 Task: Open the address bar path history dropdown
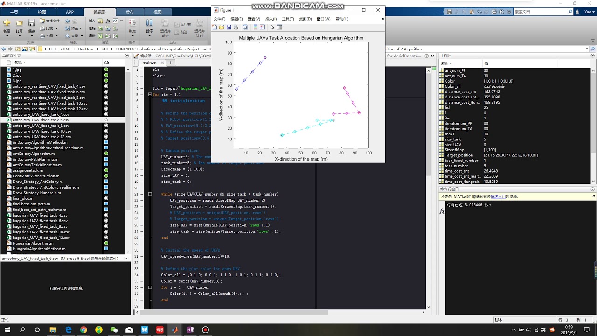(x=586, y=49)
